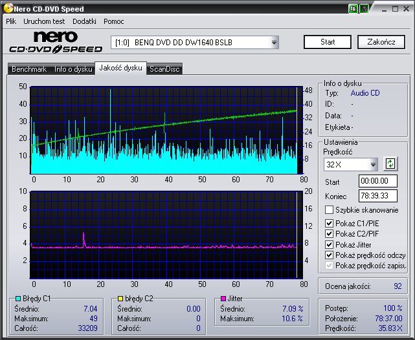Click the Nero CD-DVD Speed logo

click(56, 42)
